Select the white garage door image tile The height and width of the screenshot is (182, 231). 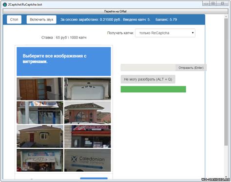click(x=88, y=89)
